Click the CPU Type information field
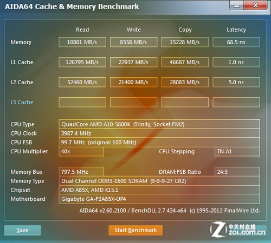Viewport: 271px width, 243px height. tap(159, 124)
